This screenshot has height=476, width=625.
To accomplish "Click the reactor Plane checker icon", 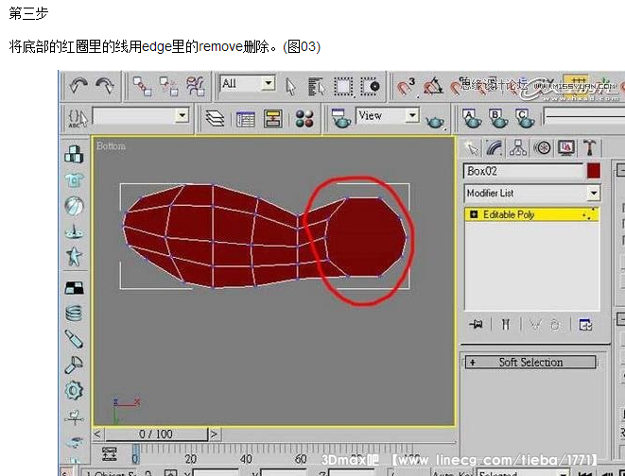I will point(74,288).
